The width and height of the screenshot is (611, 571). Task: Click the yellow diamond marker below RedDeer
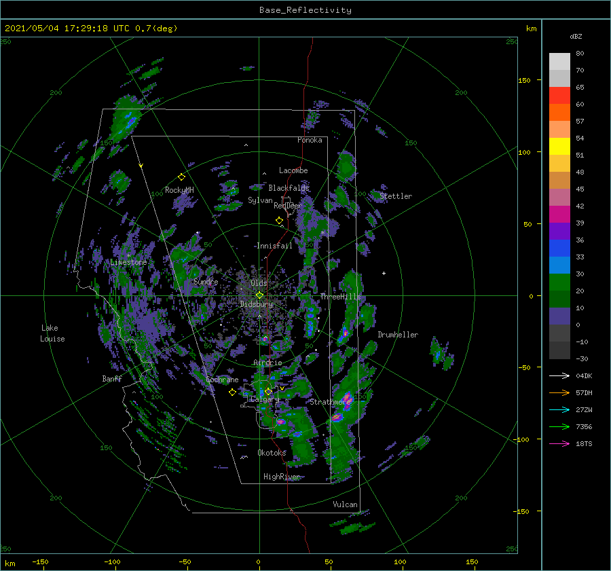[279, 221]
